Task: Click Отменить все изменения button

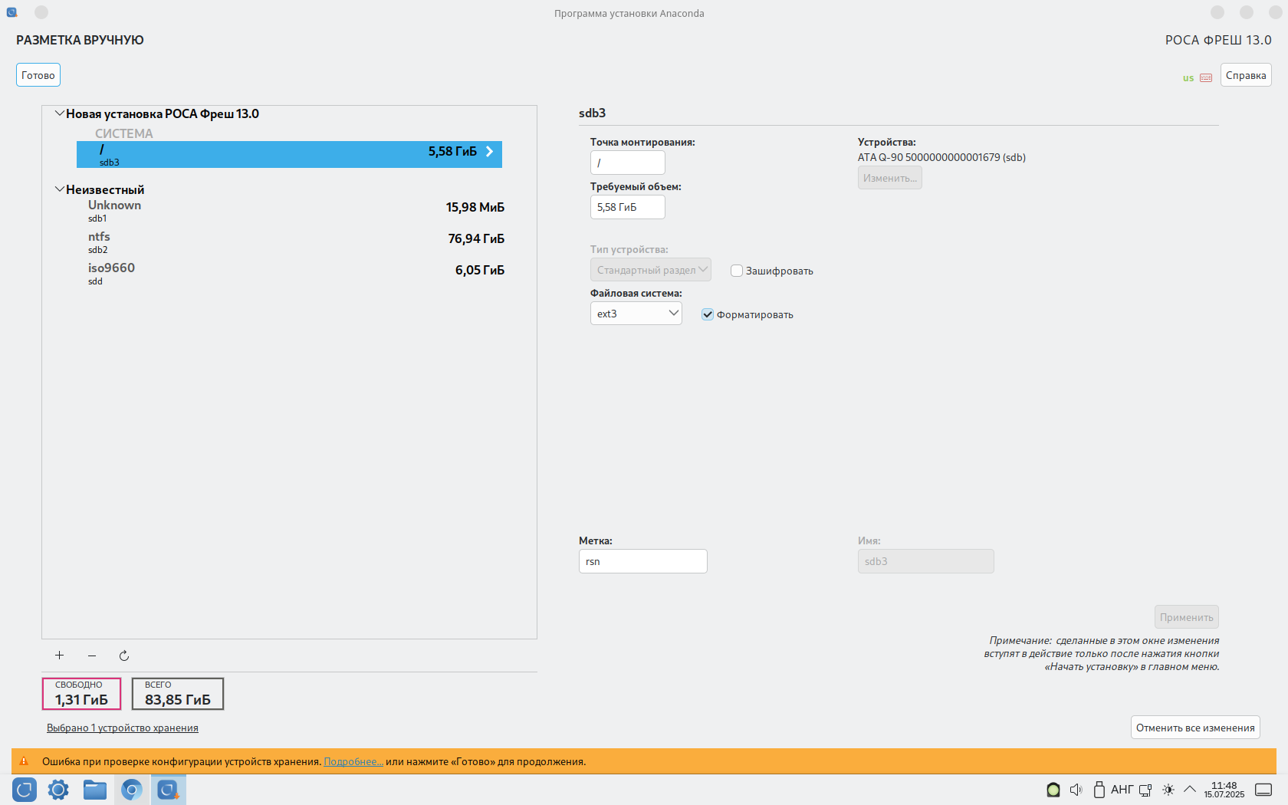Action: [1195, 728]
